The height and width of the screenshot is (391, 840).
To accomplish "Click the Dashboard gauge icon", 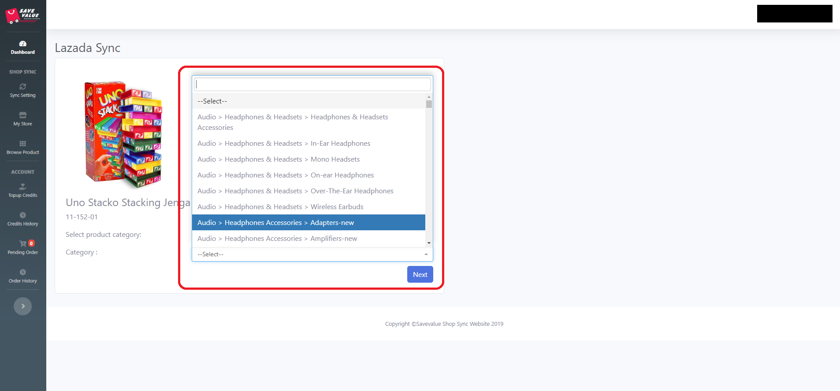I will pyautogui.click(x=23, y=44).
